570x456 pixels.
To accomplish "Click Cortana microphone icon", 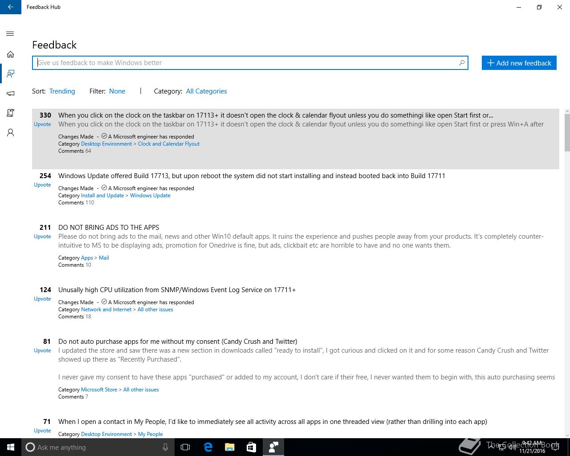I will click(165, 447).
